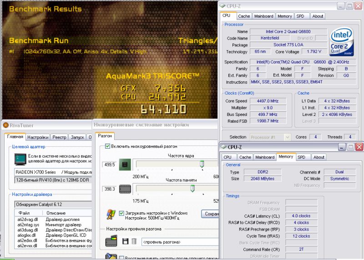Open the Memory tab in upper CPU-Z

click(285, 16)
